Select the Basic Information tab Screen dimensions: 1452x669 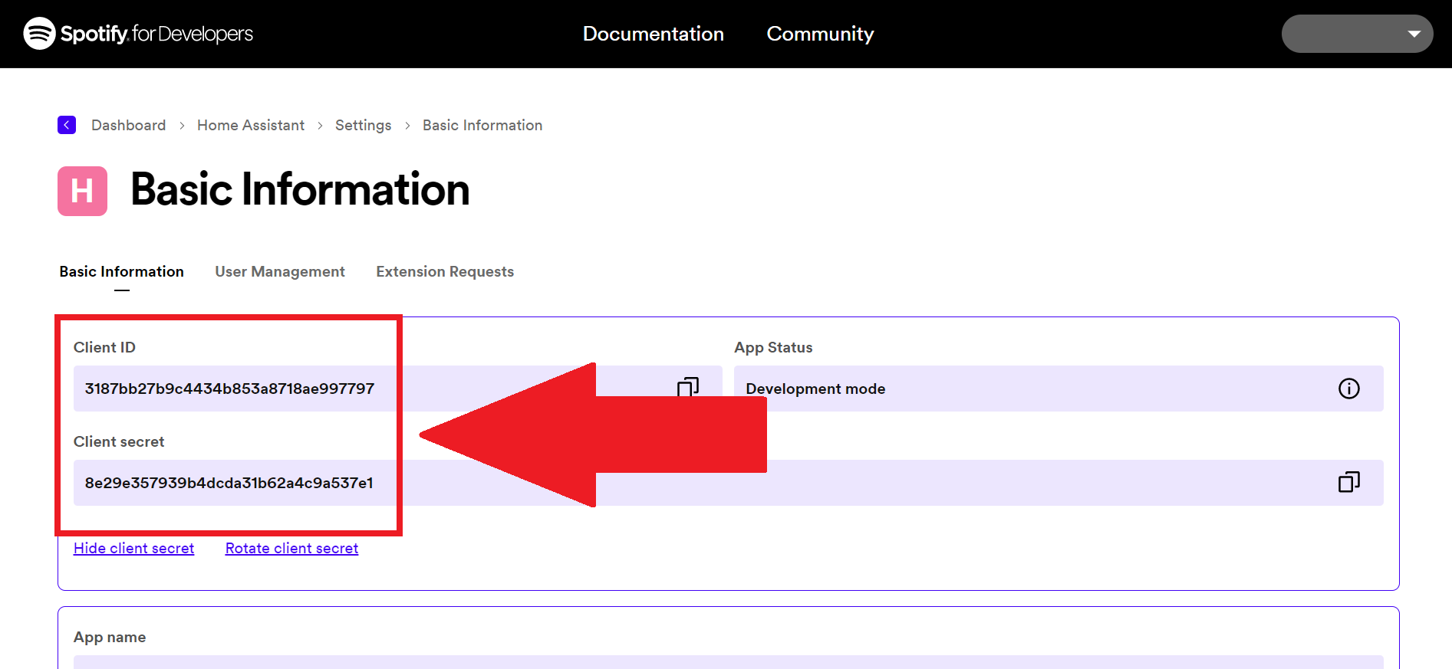[121, 271]
